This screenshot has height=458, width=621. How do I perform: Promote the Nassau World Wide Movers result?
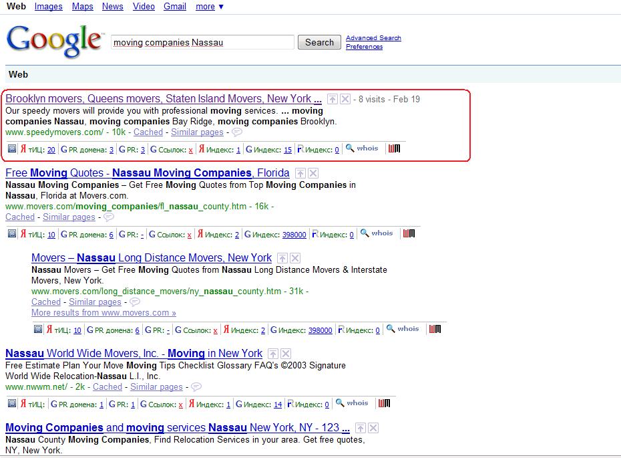pyautogui.click(x=273, y=354)
